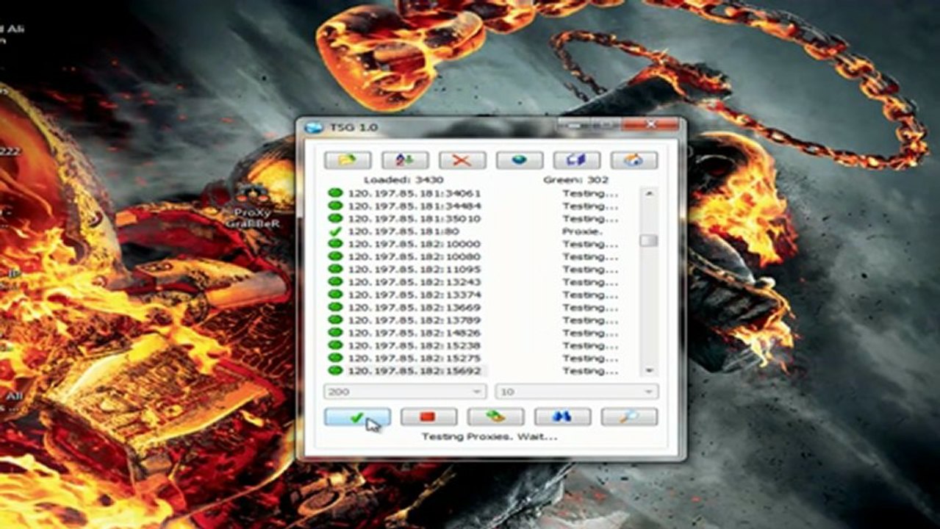Click the top-right orange and blue toolbar button
940x529 pixels.
(x=634, y=160)
